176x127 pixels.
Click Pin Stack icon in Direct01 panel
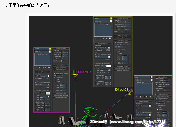[x=96, y=38]
